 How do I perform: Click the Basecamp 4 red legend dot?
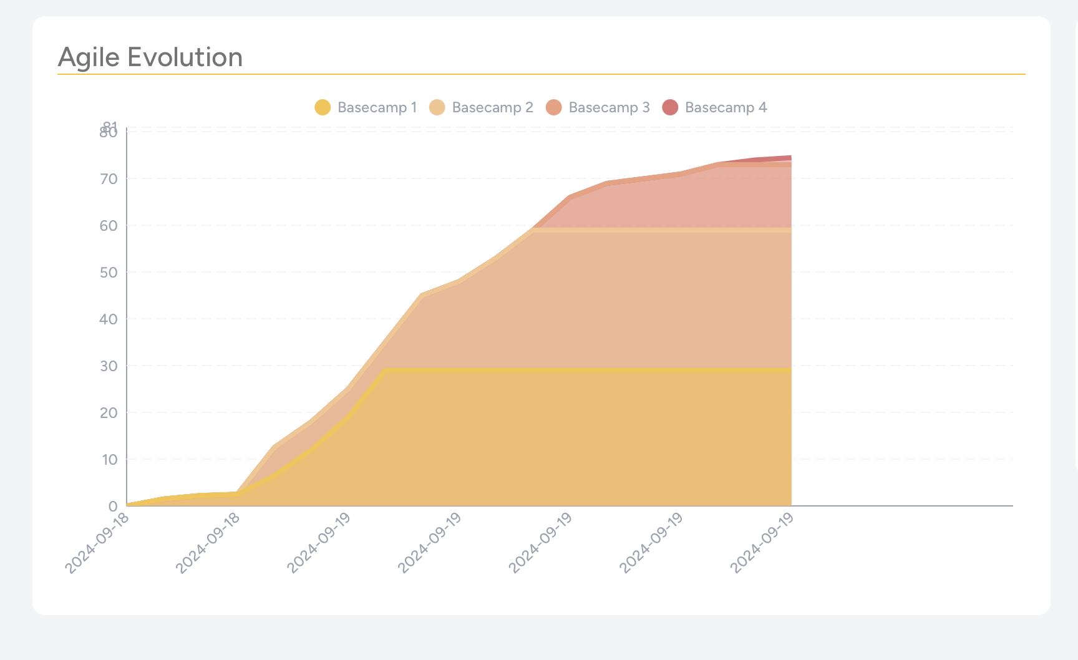(x=670, y=107)
